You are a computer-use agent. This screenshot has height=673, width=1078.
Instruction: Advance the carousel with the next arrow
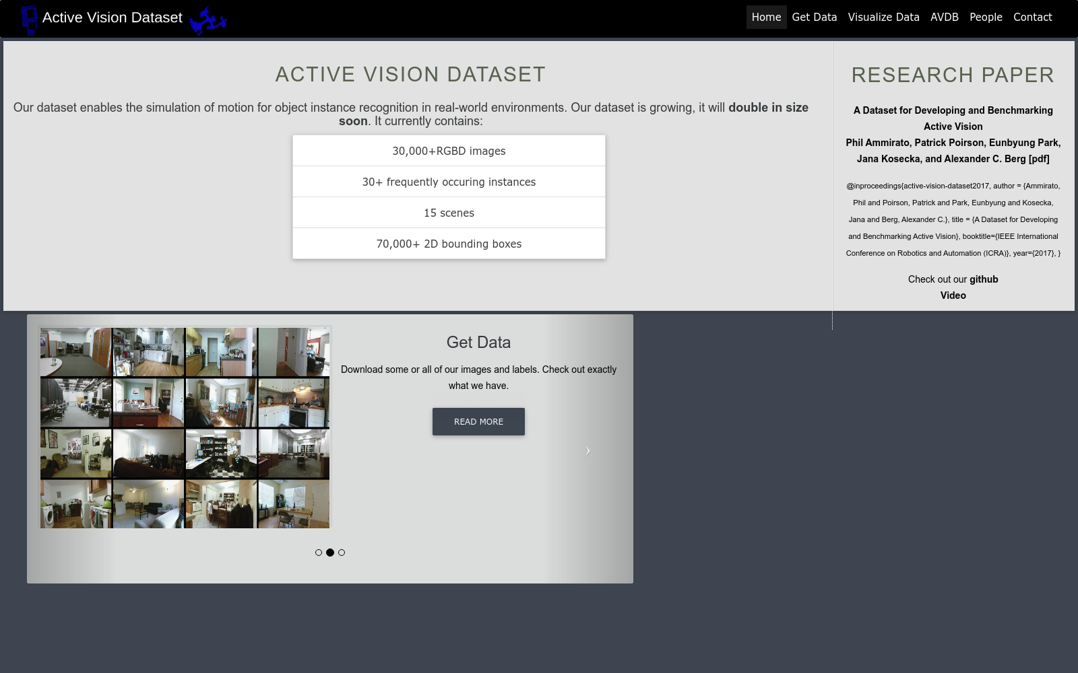point(588,451)
